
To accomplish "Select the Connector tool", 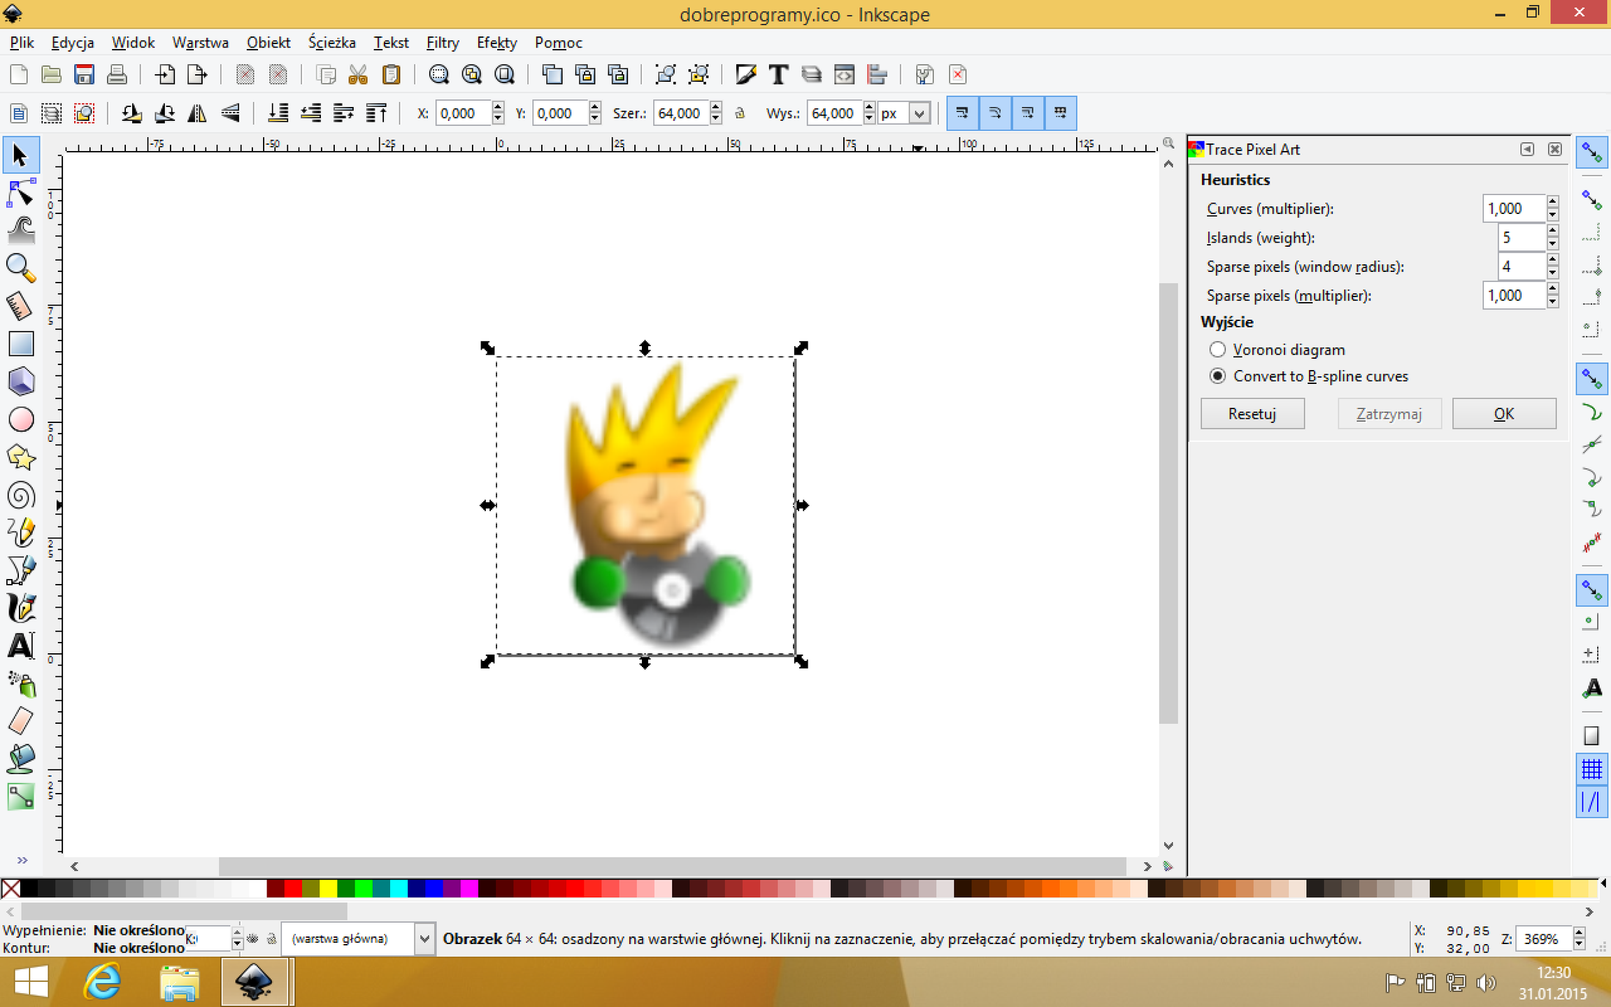I will [x=21, y=797].
